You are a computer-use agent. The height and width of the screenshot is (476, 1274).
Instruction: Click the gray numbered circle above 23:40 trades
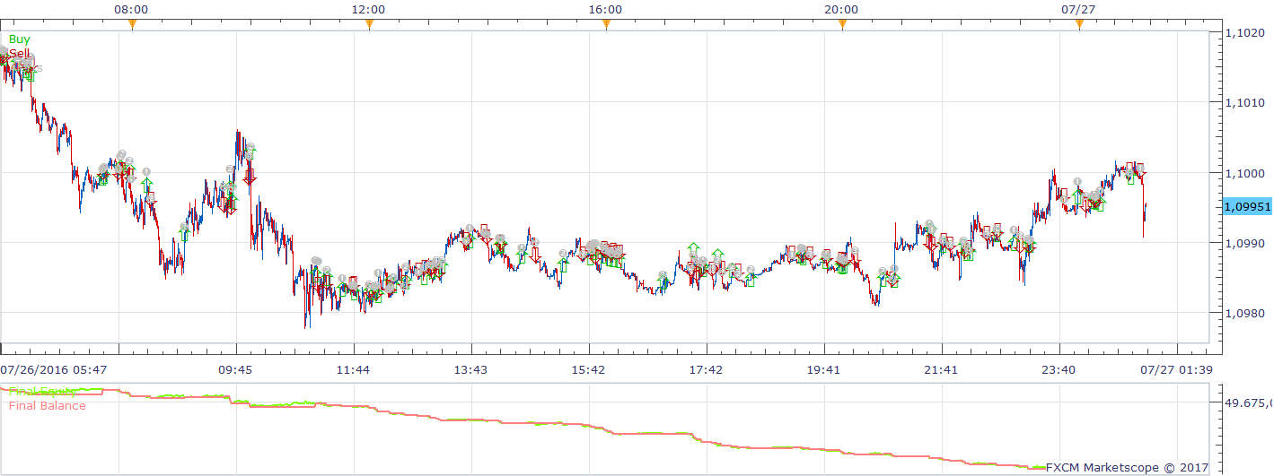point(1077,182)
